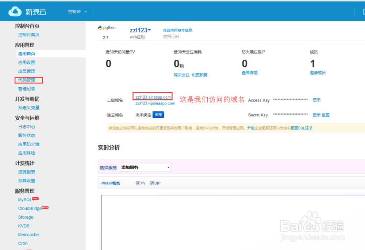Open 日志中心 sidebar item

27,127
